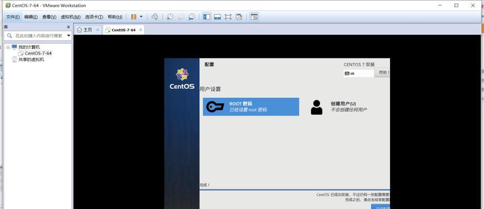Take a snapshot with the clock-plus icon
The width and height of the screenshot is (484, 209).
(170, 17)
